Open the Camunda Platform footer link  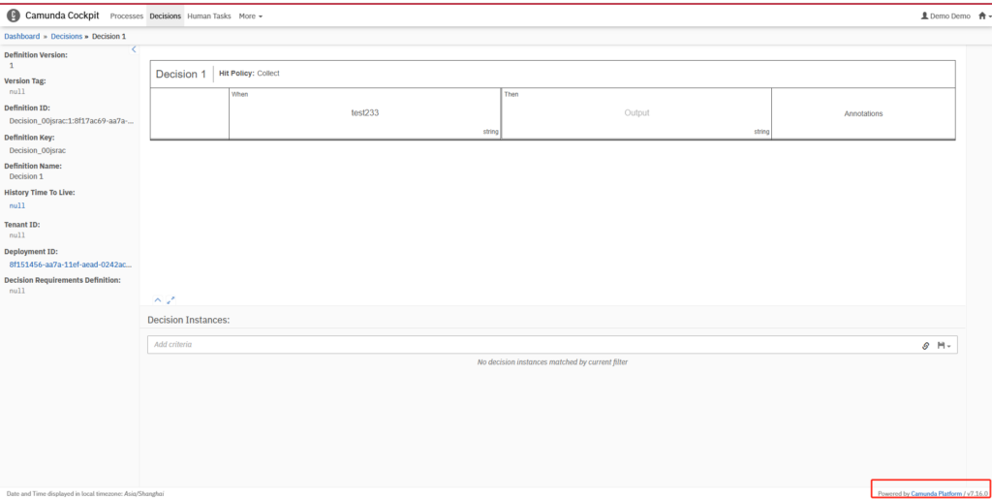(x=937, y=493)
